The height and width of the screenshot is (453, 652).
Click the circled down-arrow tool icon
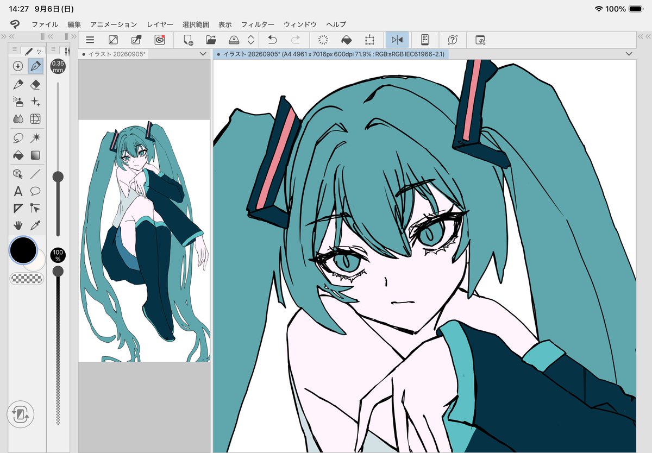(18, 66)
